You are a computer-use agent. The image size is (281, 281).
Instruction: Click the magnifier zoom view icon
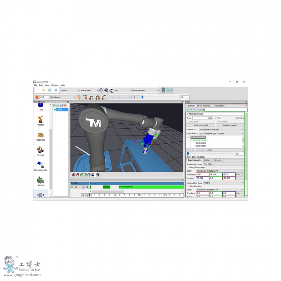point(106,90)
